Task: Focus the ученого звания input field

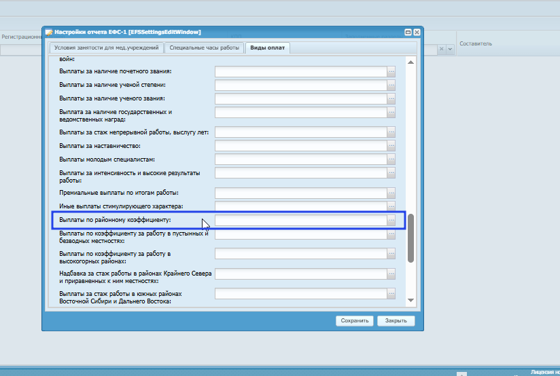Action: 301,98
